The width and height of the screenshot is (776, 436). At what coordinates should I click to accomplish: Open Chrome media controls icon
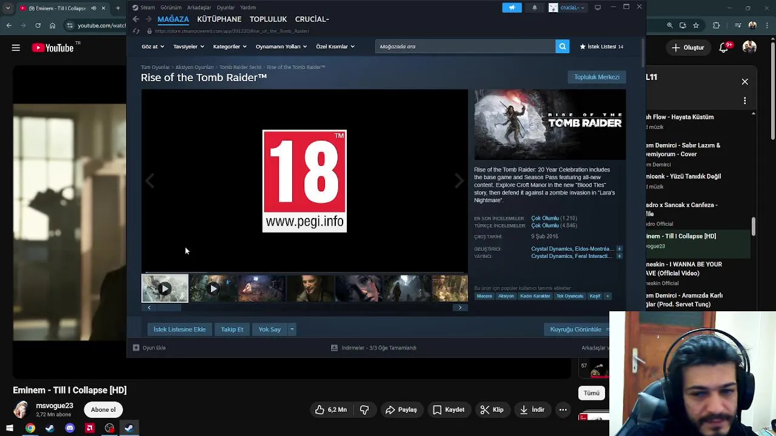[x=738, y=25]
